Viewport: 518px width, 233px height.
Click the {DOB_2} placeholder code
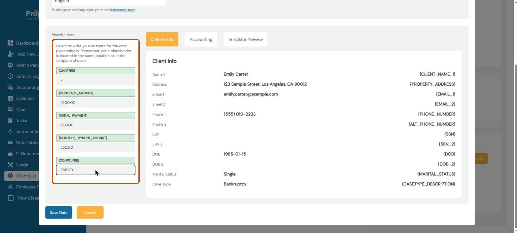447,164
